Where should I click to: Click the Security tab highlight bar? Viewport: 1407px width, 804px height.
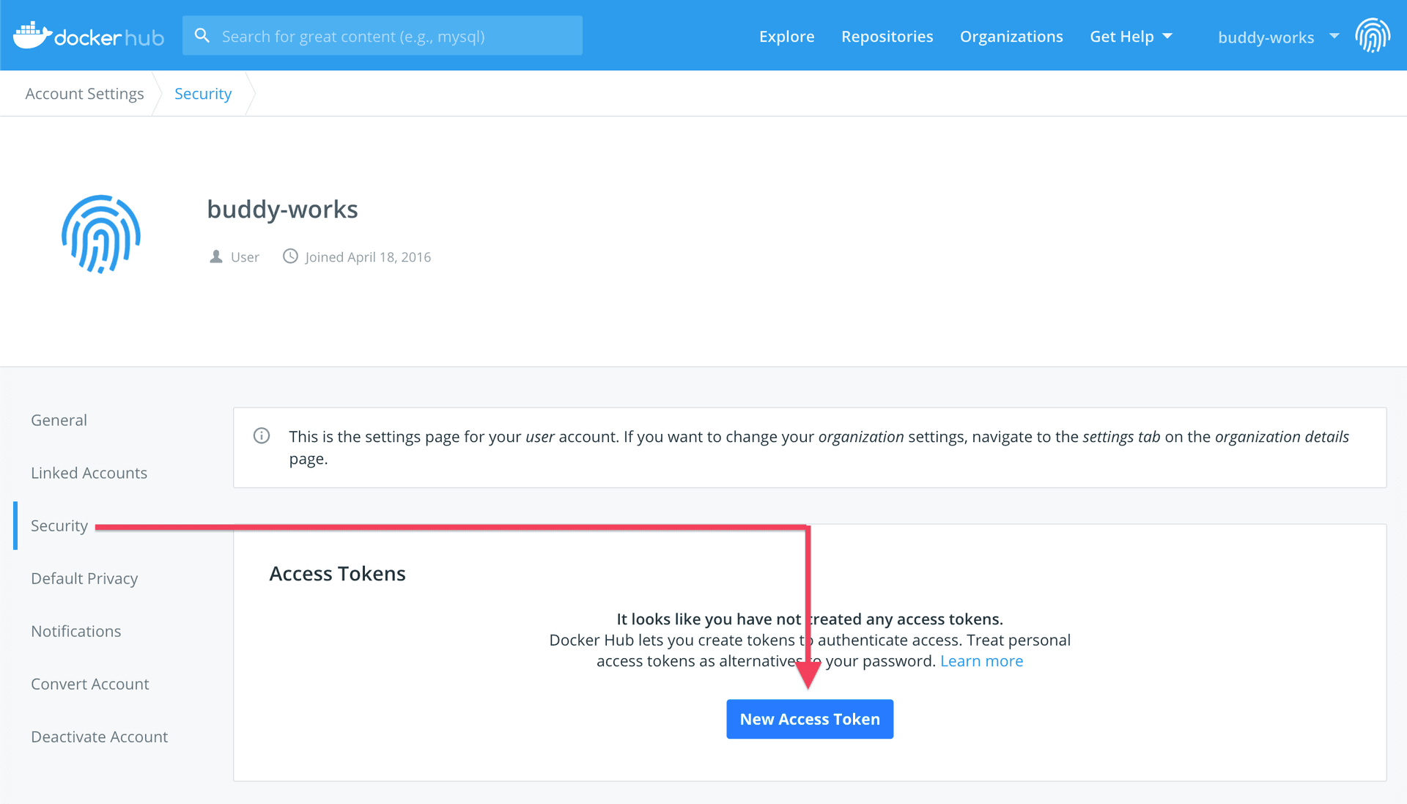coord(15,525)
